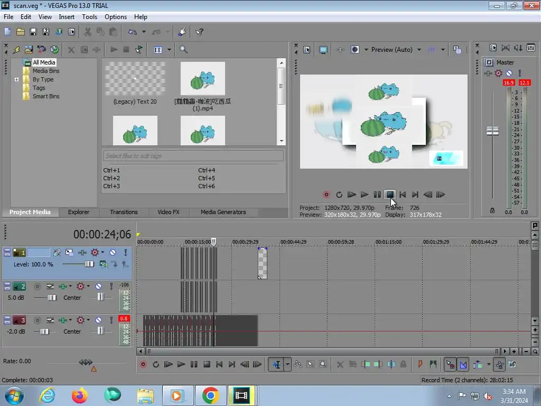The width and height of the screenshot is (541, 406).
Task: Adjust the track 2 volume slider
Action: 52,298
